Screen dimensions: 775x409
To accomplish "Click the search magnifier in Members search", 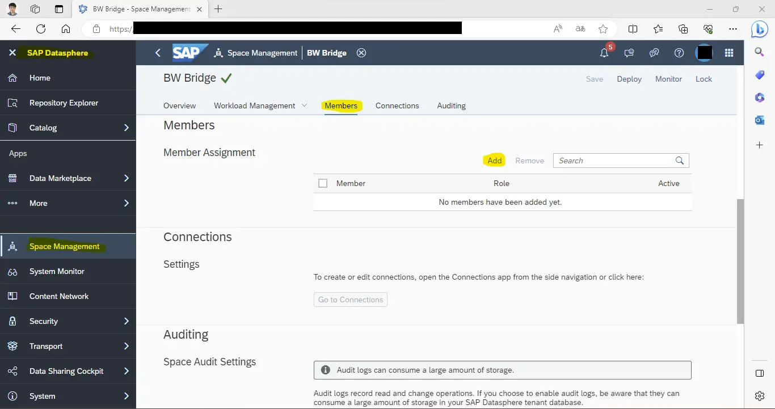I will (x=680, y=161).
